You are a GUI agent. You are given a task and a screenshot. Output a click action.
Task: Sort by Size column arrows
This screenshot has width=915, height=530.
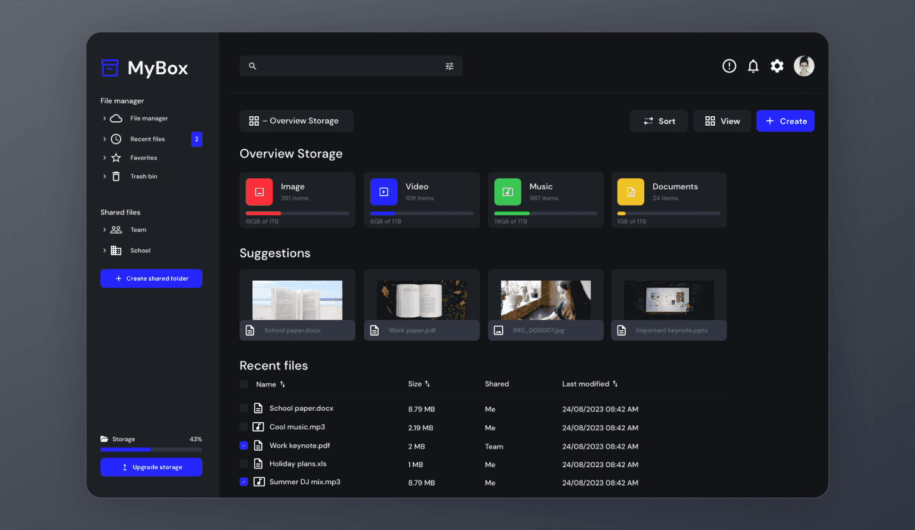[428, 384]
